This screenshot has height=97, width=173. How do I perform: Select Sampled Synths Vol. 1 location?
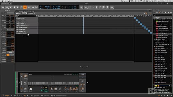point(163,34)
